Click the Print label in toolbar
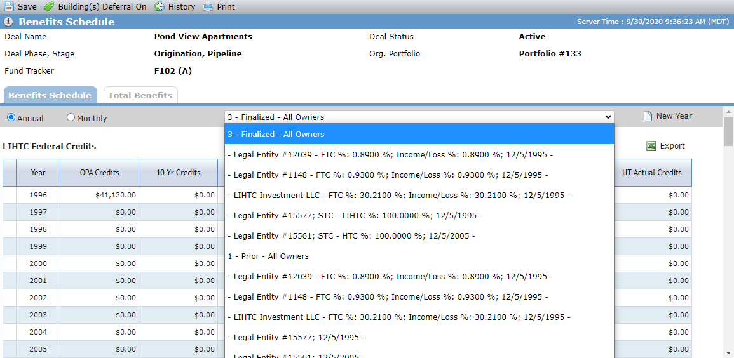Screen dimensions: 734x358 (226, 6)
